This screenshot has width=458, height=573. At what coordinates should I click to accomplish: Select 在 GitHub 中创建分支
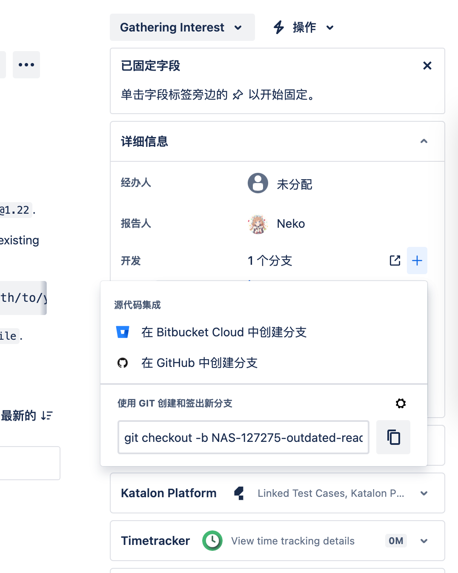(199, 363)
